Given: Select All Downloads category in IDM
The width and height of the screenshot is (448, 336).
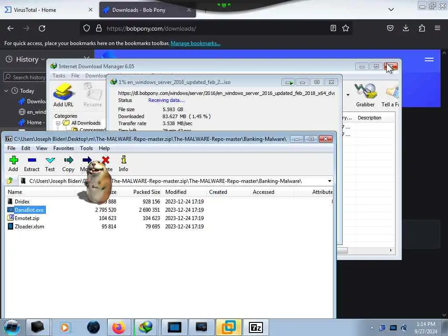Looking at the screenshot, I should (x=86, y=123).
